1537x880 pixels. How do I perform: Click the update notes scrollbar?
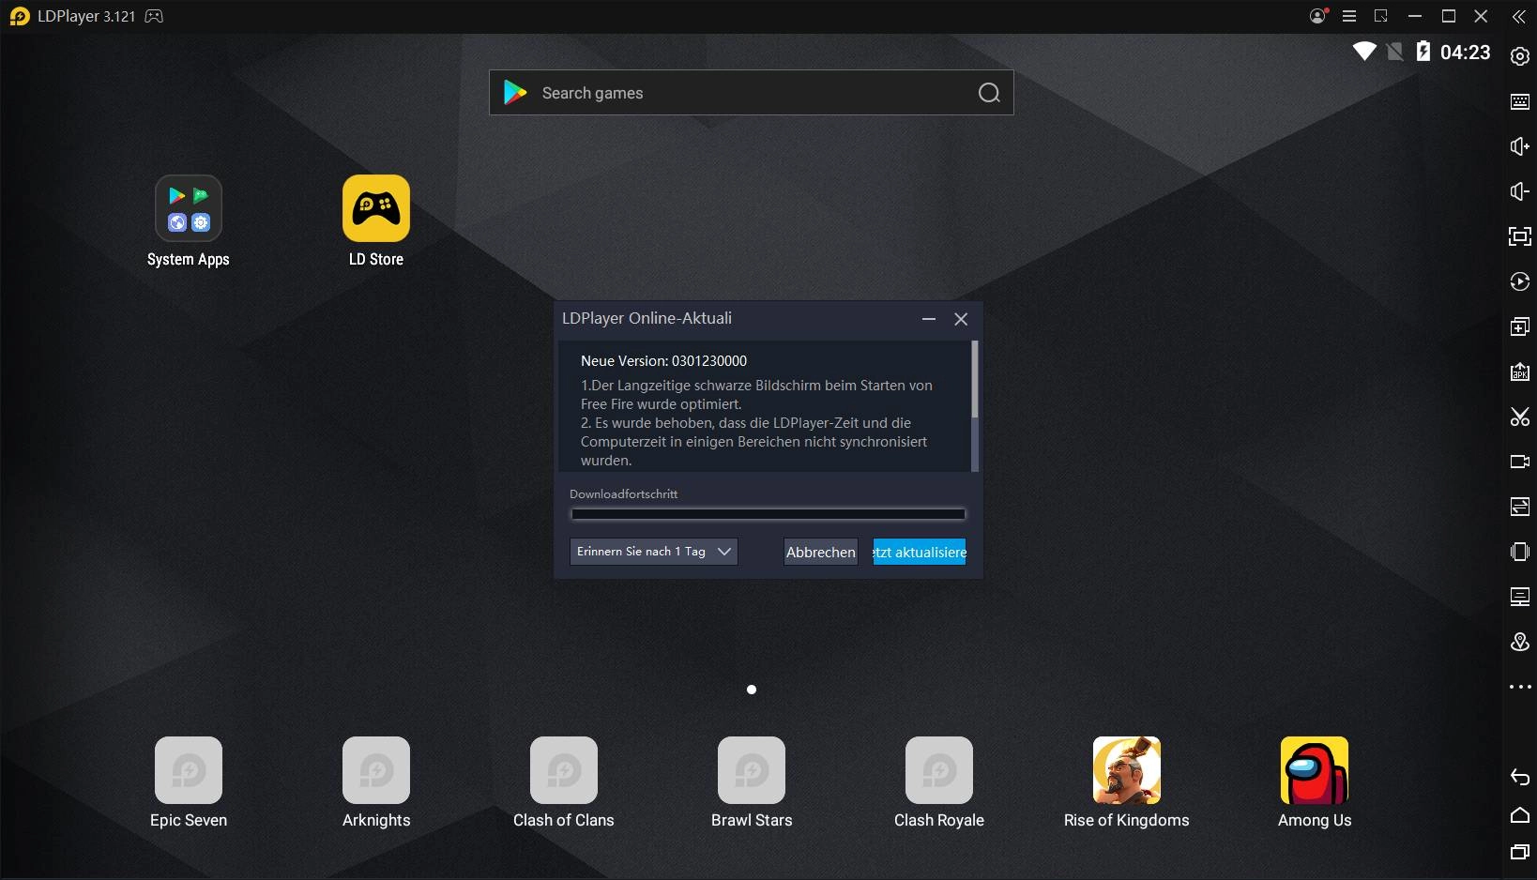(x=975, y=379)
